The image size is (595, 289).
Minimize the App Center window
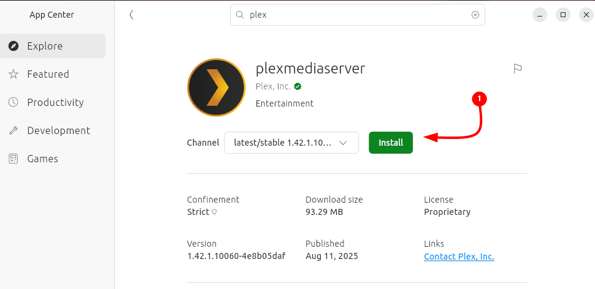click(x=539, y=15)
